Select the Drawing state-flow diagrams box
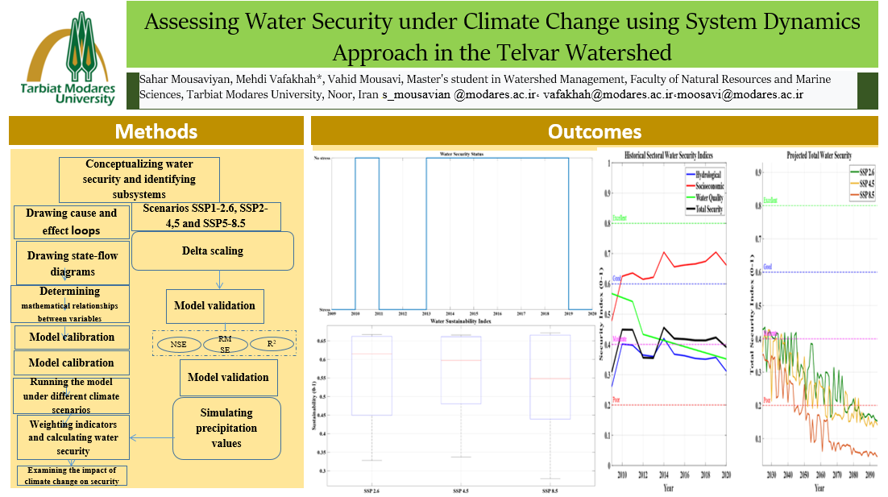Viewport: 888px width, 497px height. [x=73, y=263]
